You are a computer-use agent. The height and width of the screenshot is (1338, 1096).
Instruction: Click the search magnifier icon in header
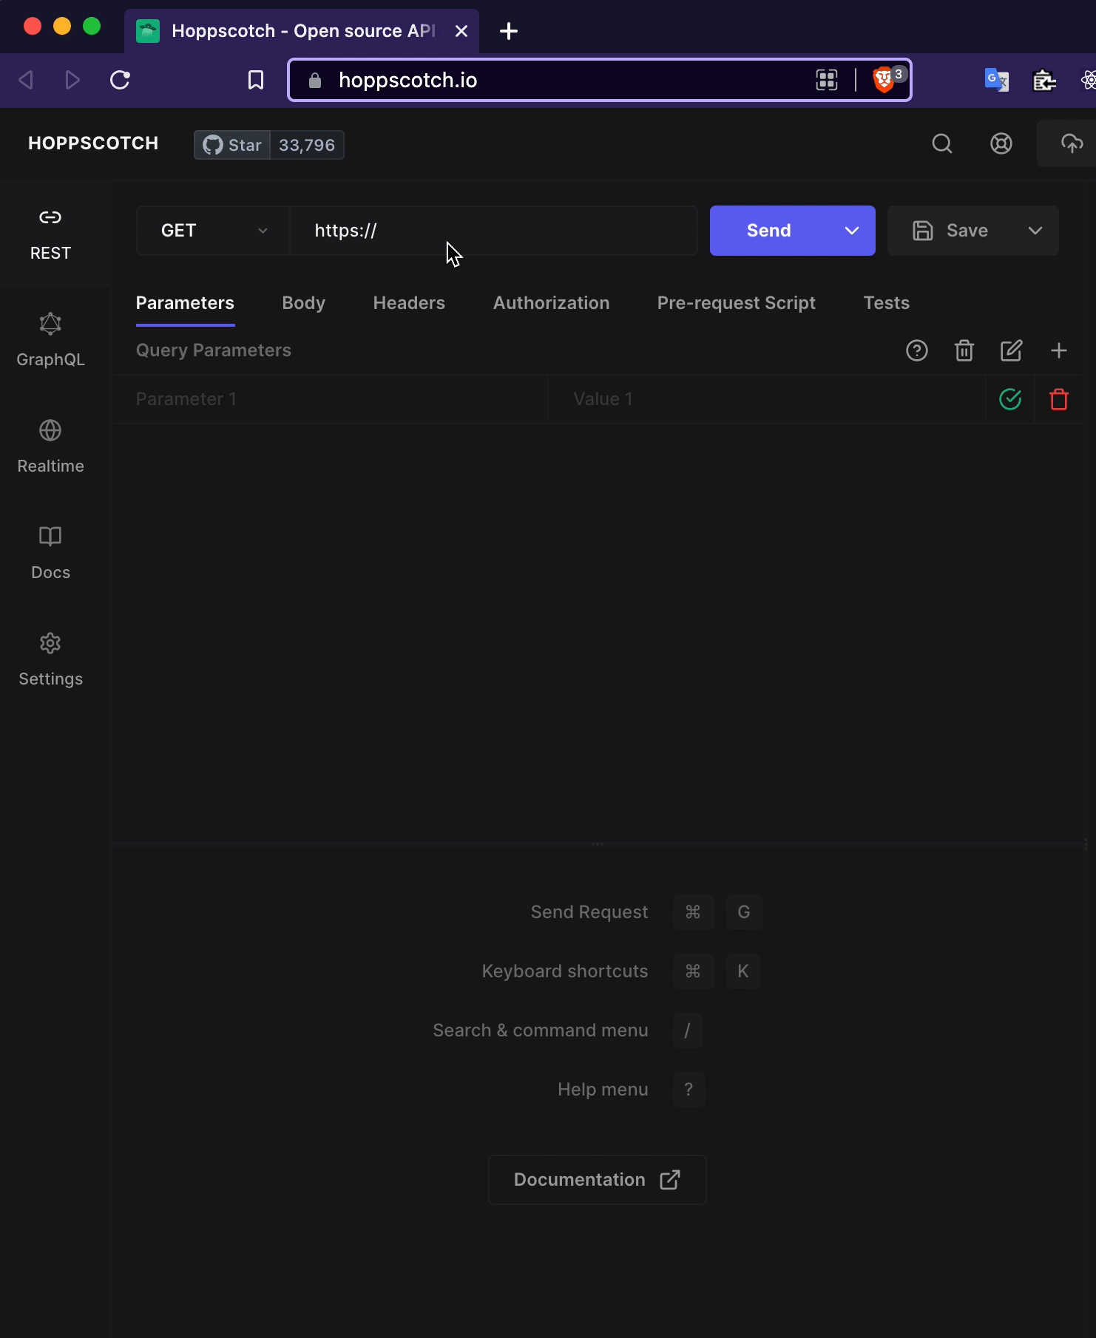941,143
